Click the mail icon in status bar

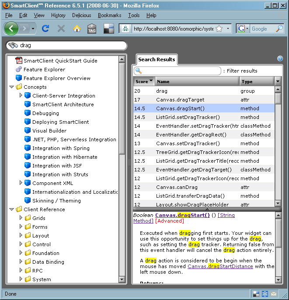point(274,294)
